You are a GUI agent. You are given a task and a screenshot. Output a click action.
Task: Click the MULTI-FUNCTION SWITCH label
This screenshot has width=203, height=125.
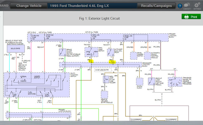[74, 75]
